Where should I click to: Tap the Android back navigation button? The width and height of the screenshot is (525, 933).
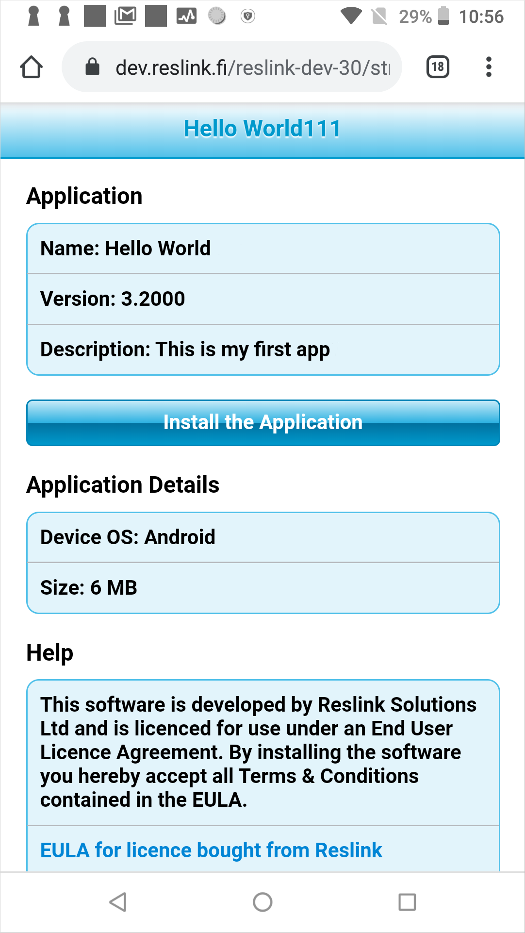118,902
